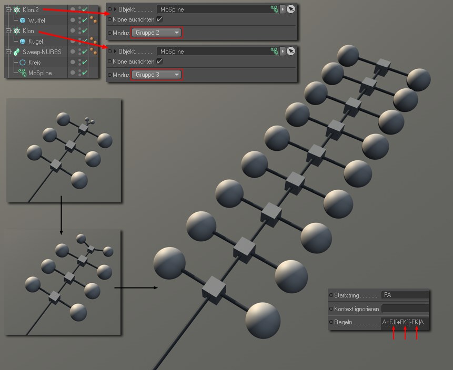The width and height of the screenshot is (453, 370).
Task: Click the Kreis circle spline icon
Action: click(x=23, y=63)
